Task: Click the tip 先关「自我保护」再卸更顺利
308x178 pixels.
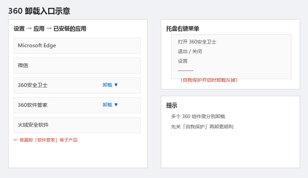Action: point(202,127)
